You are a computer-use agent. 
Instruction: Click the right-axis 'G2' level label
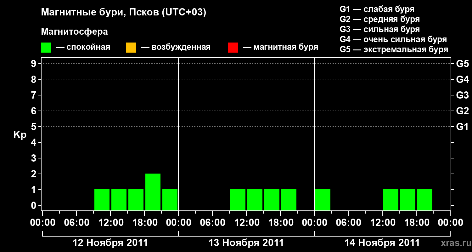tap(463, 111)
